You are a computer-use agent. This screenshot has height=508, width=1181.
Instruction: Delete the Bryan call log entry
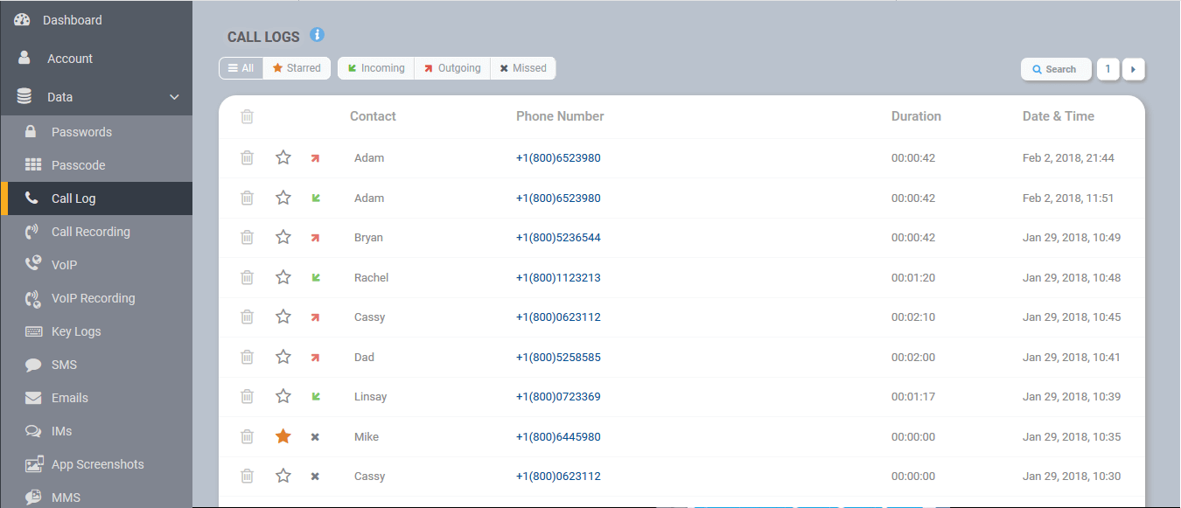(x=248, y=237)
